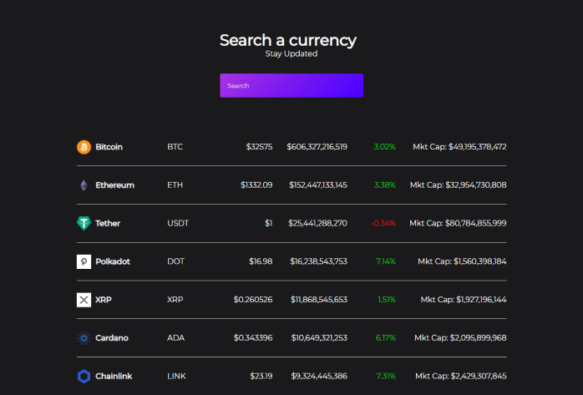Click Cardano Mkt Cap $2,095,899,968
Screen dimensions: 583x395
tap(460, 338)
